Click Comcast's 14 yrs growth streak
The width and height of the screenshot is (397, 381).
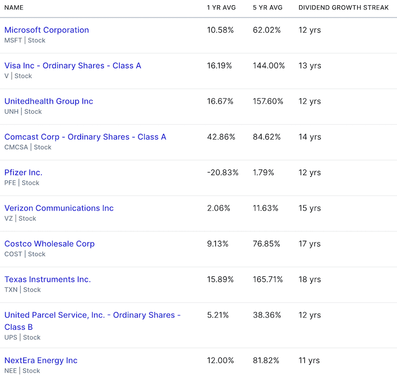(310, 137)
